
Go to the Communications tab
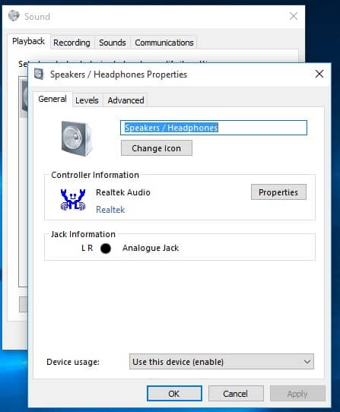pos(164,43)
